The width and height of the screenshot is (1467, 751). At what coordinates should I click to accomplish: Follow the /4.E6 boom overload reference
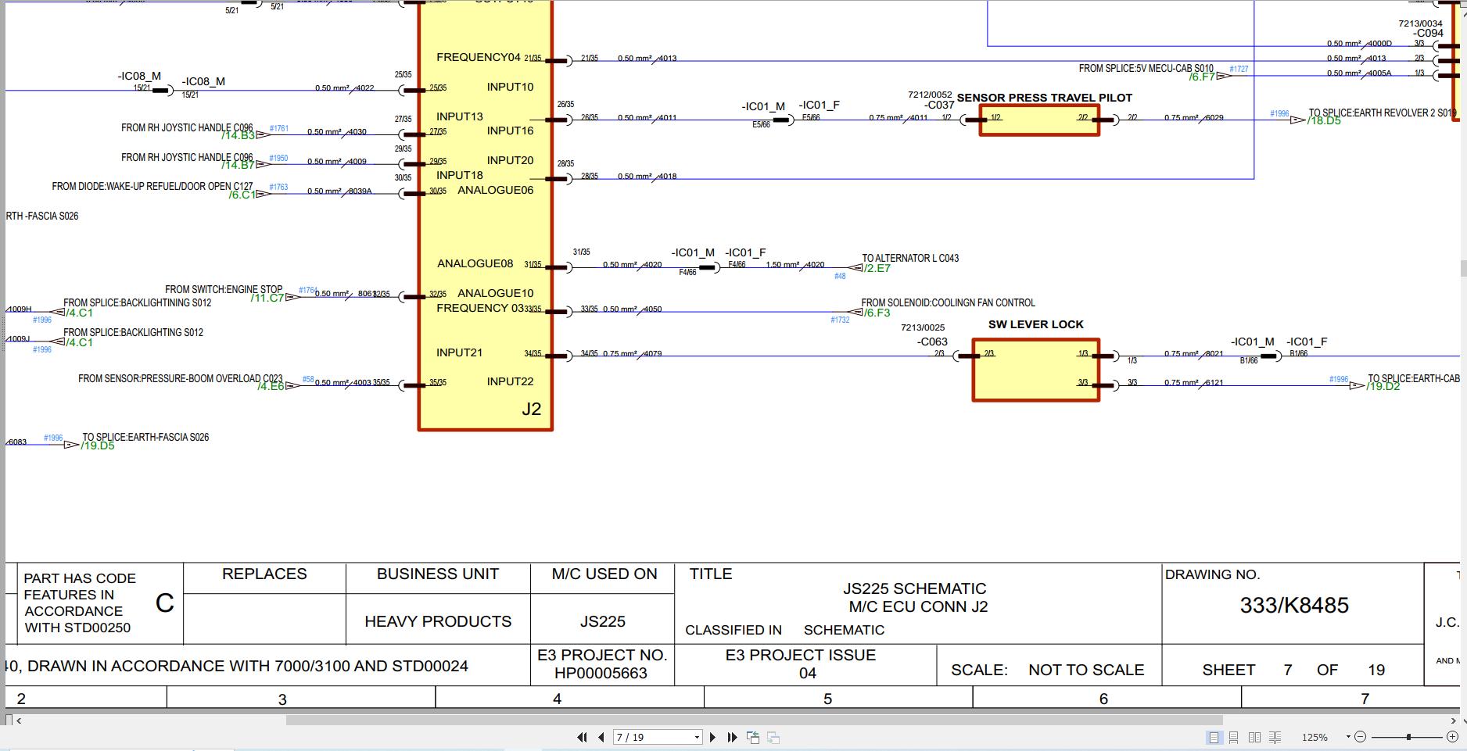coord(271,386)
